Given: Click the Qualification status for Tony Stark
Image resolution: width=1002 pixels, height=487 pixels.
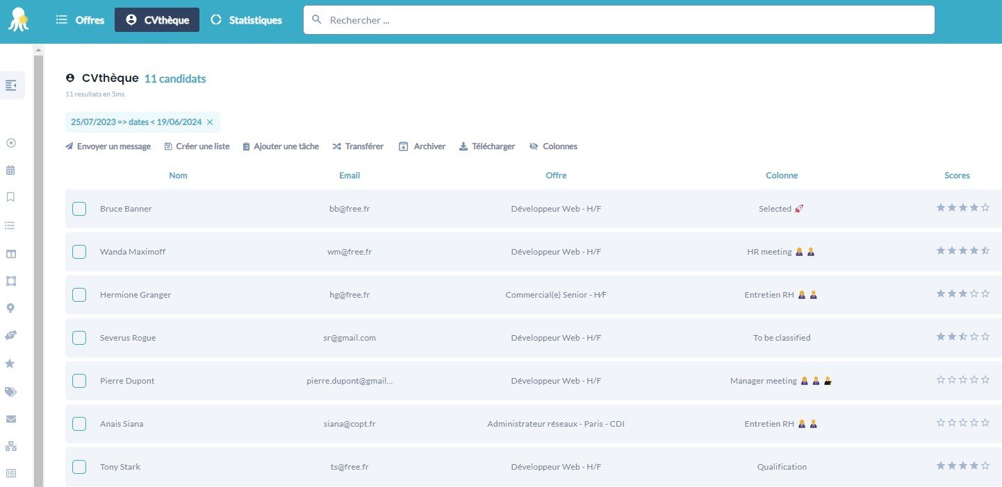Looking at the screenshot, I should tap(782, 467).
